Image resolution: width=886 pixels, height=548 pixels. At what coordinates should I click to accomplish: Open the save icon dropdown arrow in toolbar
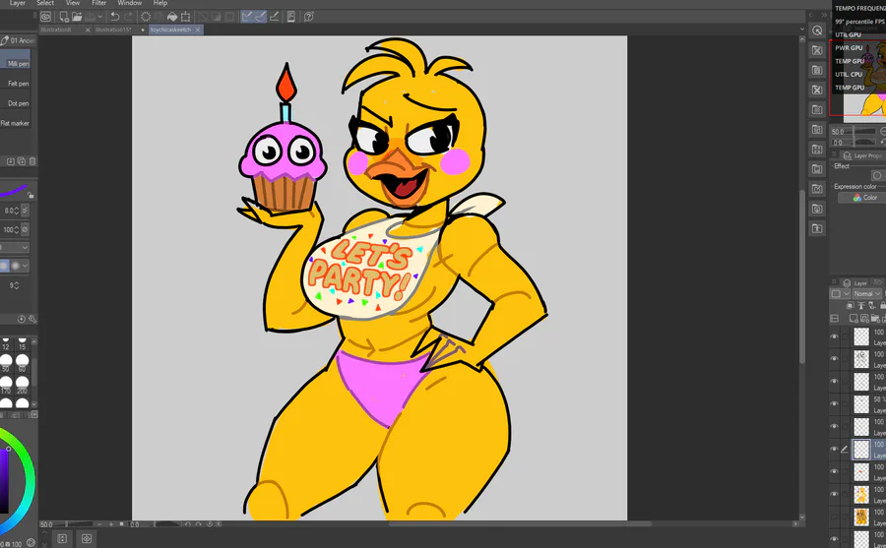pos(100,17)
